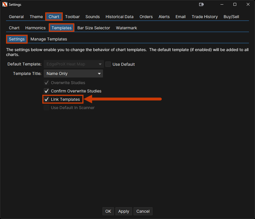Click the dock window icon in title bar
Image resolution: width=255 pixels, height=219 pixels.
tap(201, 5)
